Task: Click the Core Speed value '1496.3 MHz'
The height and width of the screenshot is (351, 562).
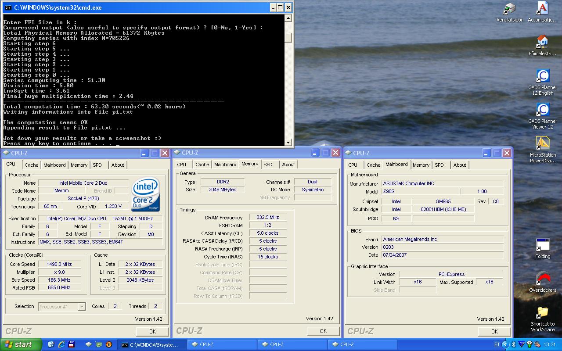Action: (x=59, y=264)
